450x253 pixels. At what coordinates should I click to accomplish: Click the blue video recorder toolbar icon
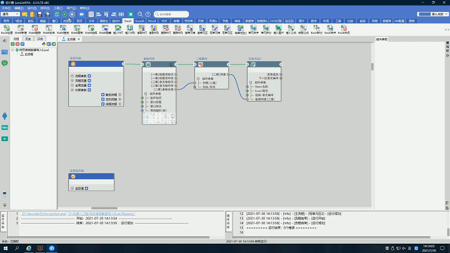coord(81,14)
